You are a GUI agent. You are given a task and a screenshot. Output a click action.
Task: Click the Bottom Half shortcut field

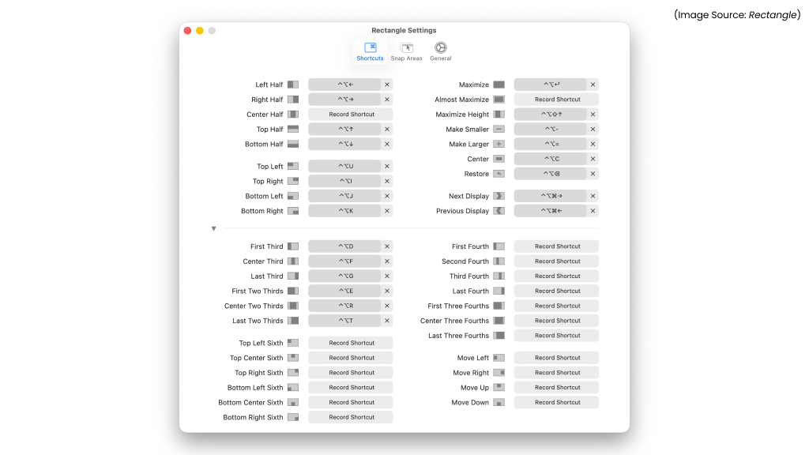click(x=344, y=145)
